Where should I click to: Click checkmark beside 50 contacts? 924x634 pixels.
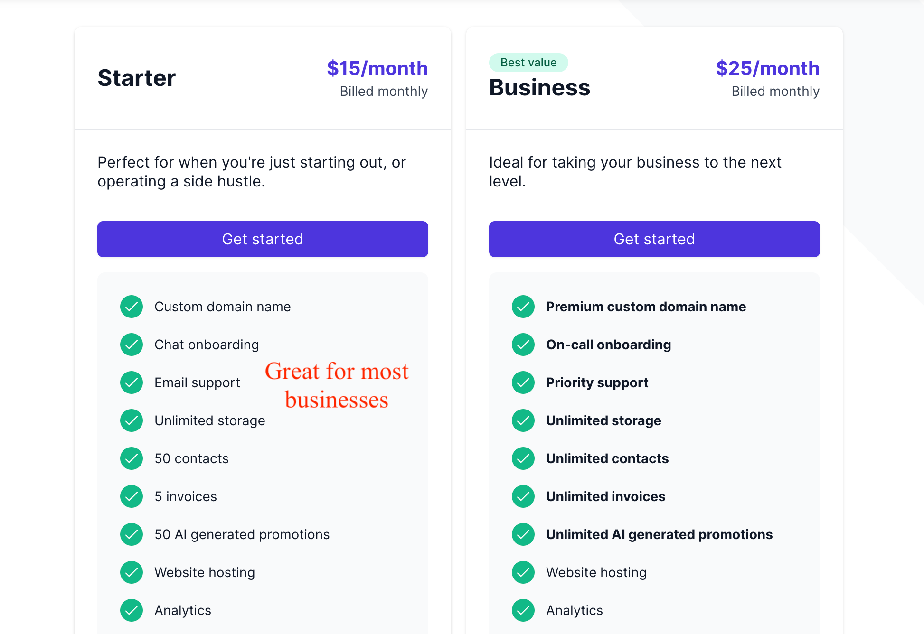click(x=132, y=458)
